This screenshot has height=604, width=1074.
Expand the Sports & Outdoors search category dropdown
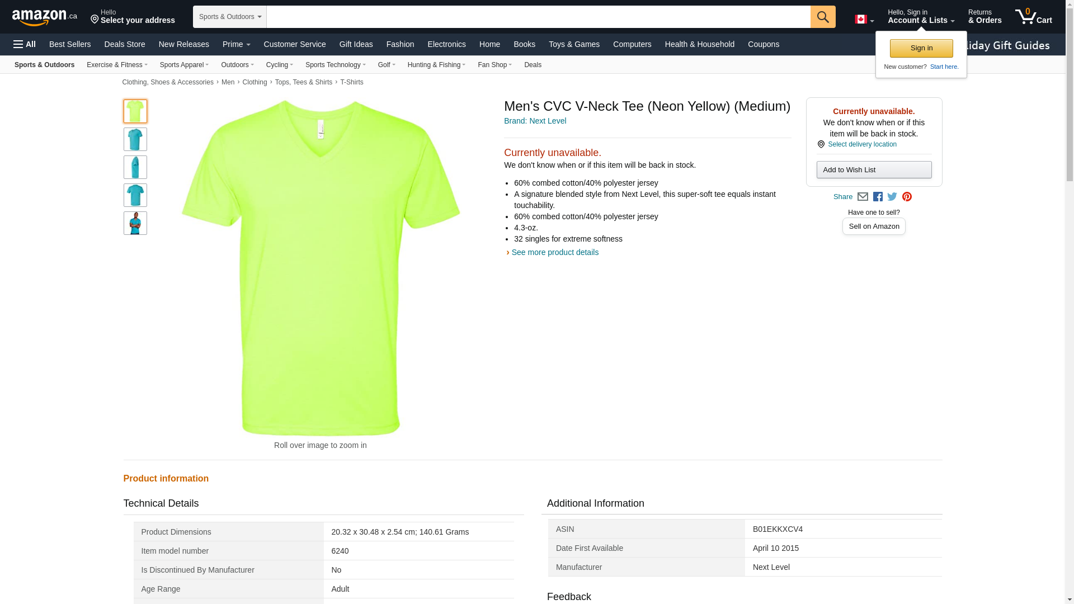[229, 17]
